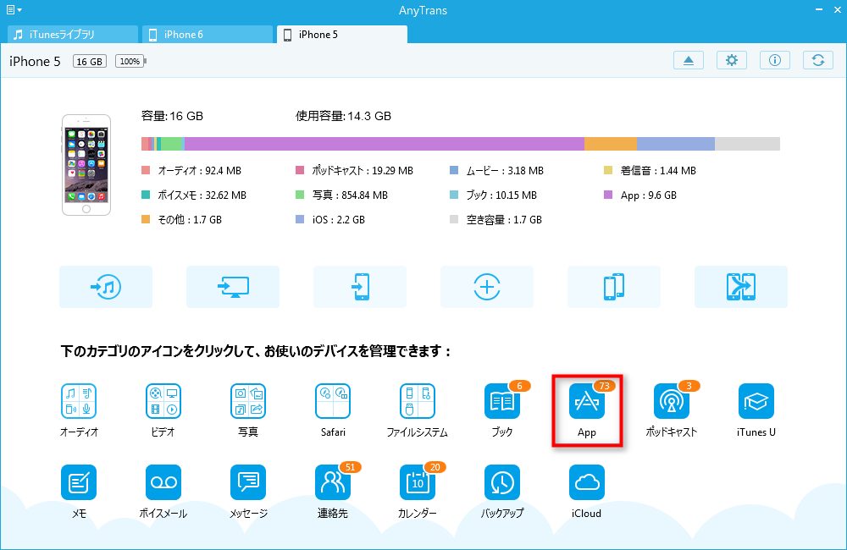Open the Video (ビデオ) category
Viewport: 847px width, 550px height.
tap(163, 401)
